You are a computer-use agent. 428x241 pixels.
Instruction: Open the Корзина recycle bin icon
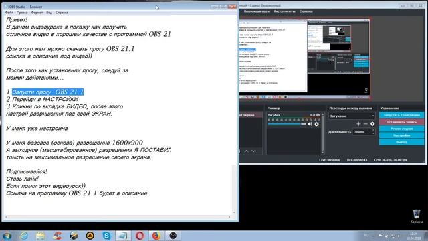click(x=417, y=216)
